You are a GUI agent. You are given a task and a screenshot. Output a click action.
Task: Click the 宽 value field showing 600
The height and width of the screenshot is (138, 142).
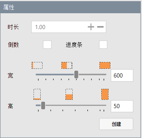[x=122, y=75]
